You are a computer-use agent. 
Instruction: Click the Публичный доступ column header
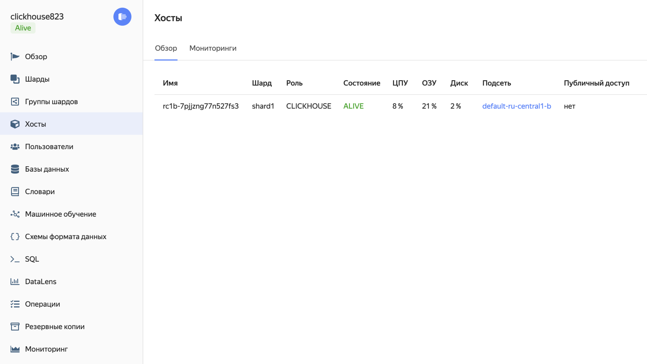(x=596, y=83)
